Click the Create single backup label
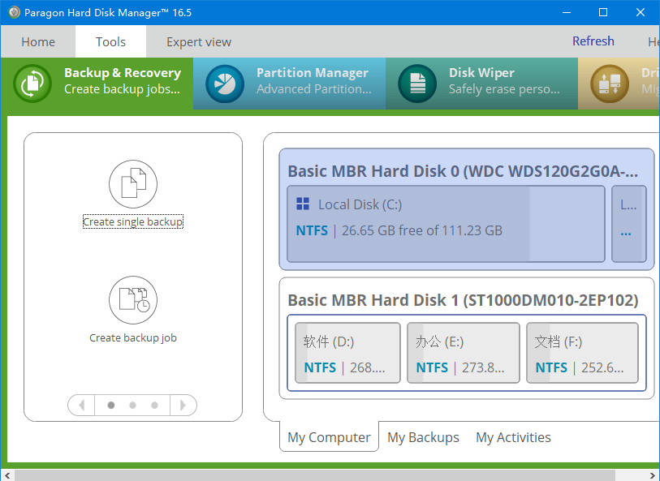The image size is (660, 481). point(133,221)
